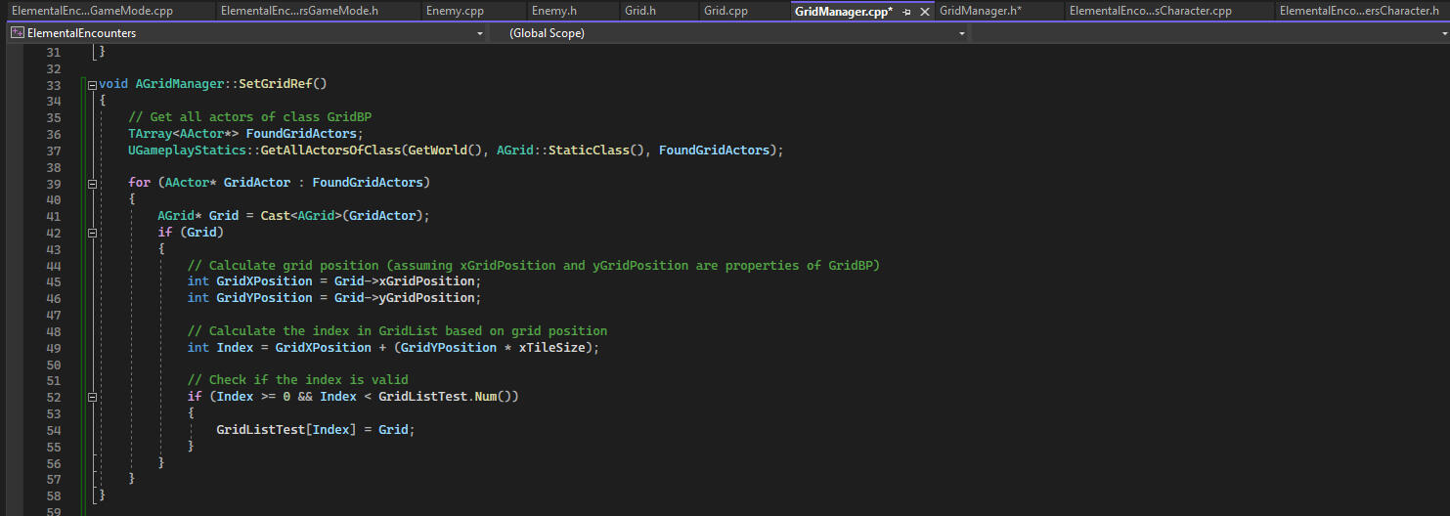Click the ElementalEncounters project icon in navigation bar

tap(17, 33)
